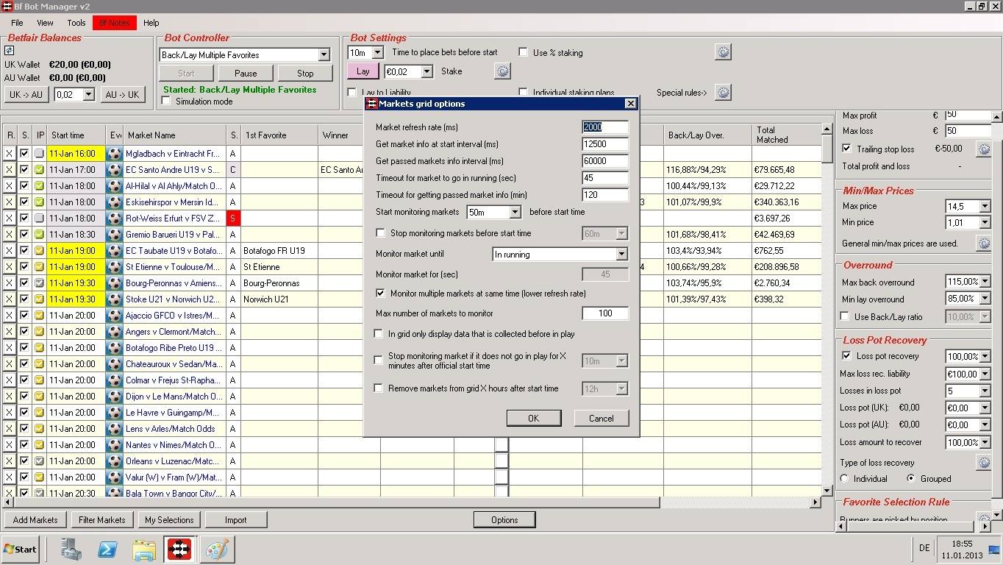The height and width of the screenshot is (565, 1003).
Task: Click the X remove icon for Stoke U21 v Norwich row
Action: 10,299
